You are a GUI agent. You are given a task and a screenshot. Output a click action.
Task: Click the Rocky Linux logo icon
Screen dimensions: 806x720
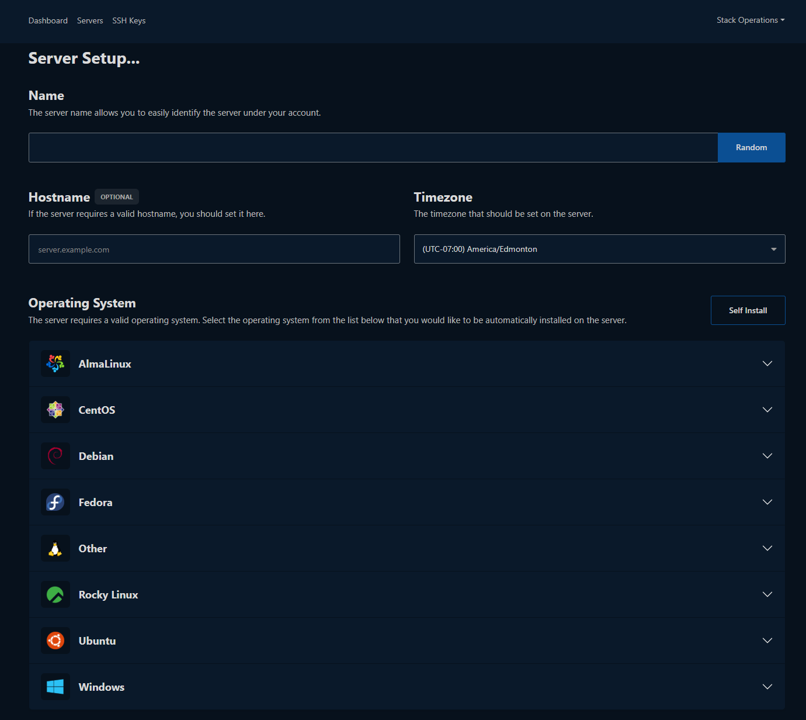coord(55,594)
